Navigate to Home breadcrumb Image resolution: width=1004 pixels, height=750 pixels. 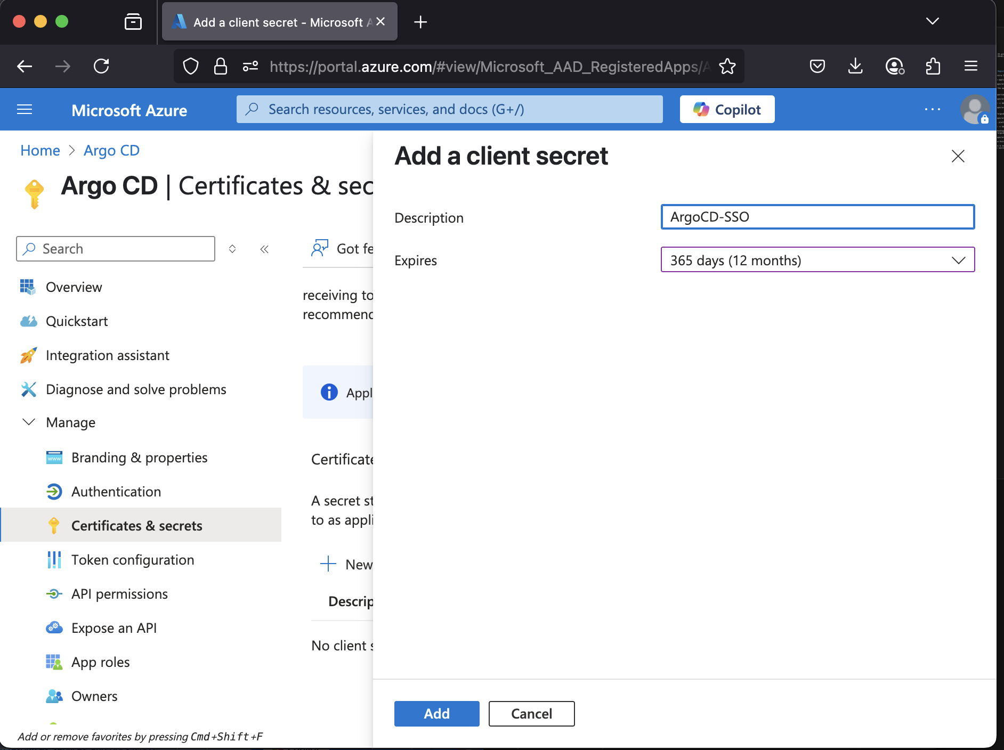[x=40, y=150]
